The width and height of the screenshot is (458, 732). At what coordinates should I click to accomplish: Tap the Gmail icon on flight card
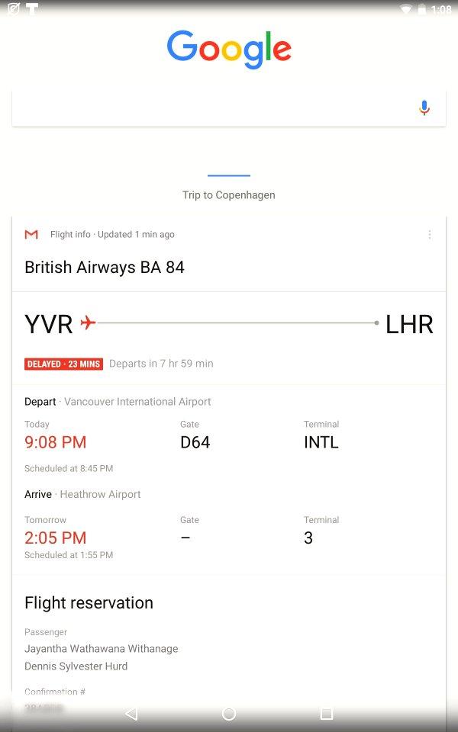[31, 234]
